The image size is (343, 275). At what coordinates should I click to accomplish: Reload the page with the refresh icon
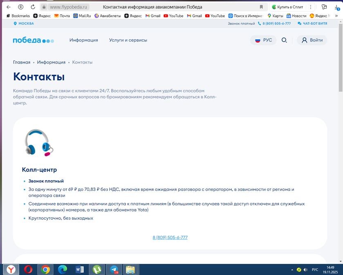point(33,7)
